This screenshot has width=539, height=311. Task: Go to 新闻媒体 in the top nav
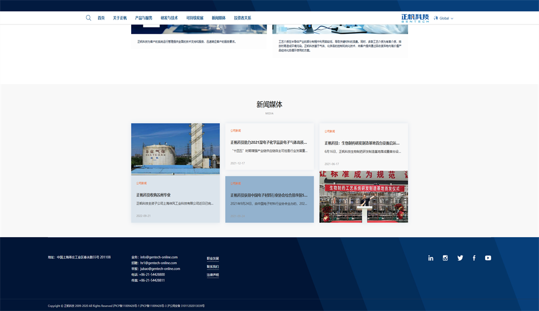pyautogui.click(x=218, y=18)
